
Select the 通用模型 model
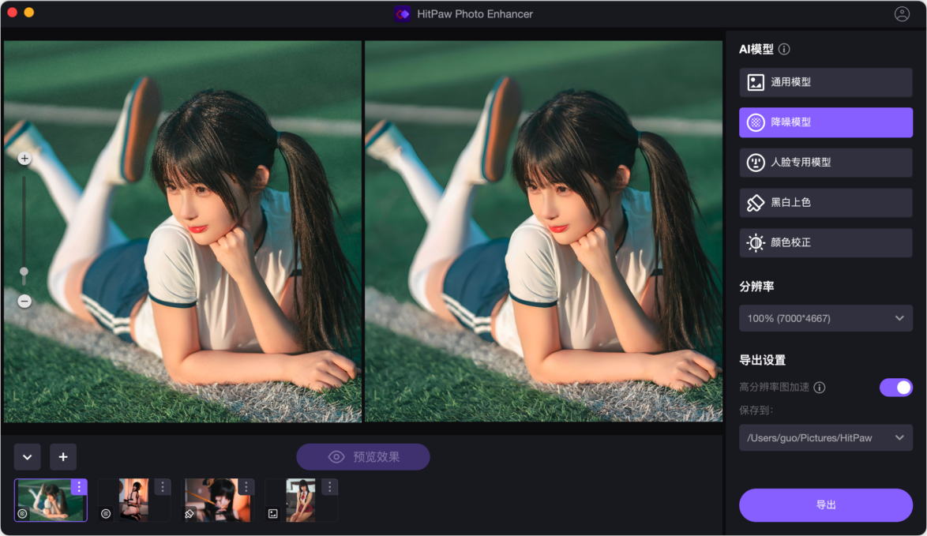pos(825,82)
